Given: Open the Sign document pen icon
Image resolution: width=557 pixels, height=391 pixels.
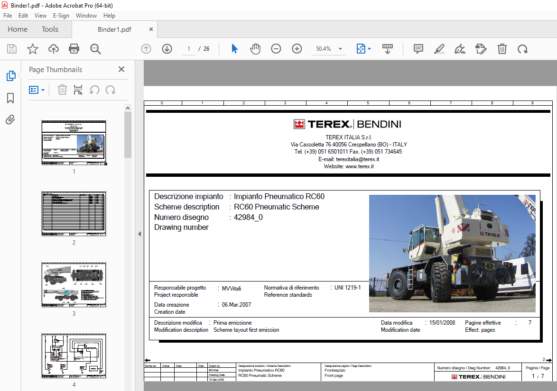Looking at the screenshot, I should coord(460,49).
